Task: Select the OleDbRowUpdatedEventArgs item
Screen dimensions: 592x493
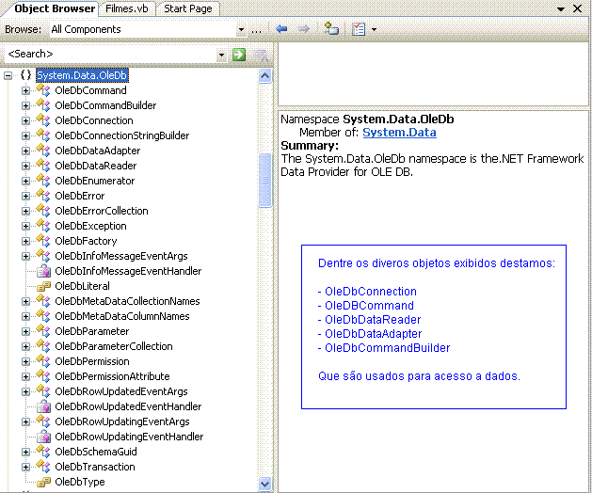Action: (x=121, y=391)
